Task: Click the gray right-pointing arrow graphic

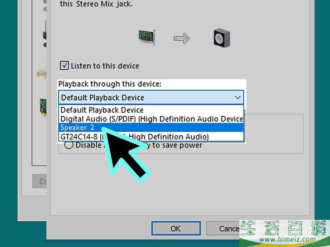Action: coord(181,38)
